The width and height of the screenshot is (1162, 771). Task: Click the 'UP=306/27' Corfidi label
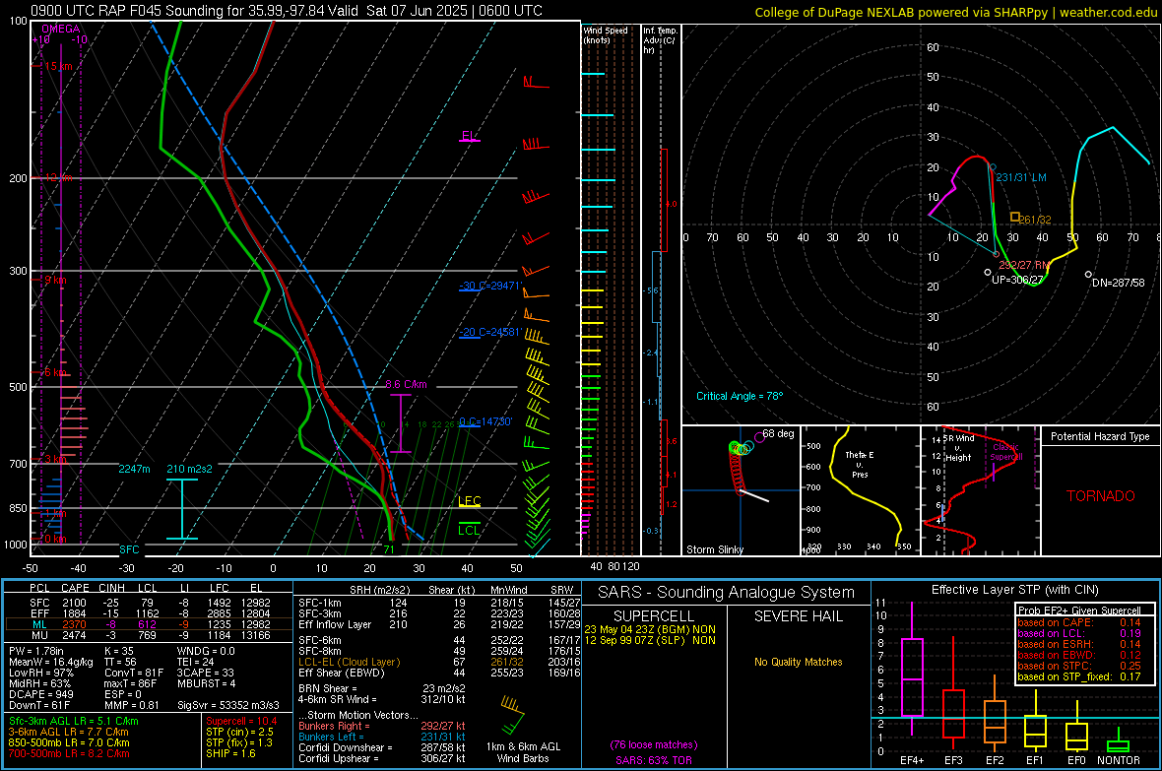point(1016,281)
